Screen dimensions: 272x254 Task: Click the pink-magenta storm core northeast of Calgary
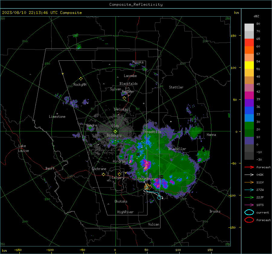(146, 165)
